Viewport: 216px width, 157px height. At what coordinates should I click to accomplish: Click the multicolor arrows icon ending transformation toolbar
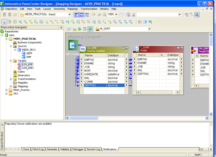coord(150,22)
